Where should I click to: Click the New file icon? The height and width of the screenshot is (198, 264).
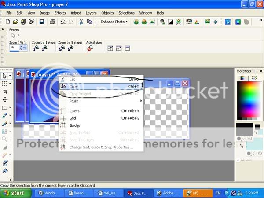pyautogui.click(x=7, y=22)
